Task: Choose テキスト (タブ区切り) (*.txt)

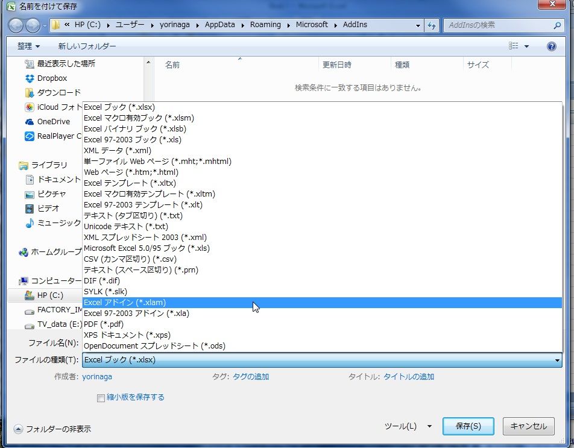Action: coord(322,216)
